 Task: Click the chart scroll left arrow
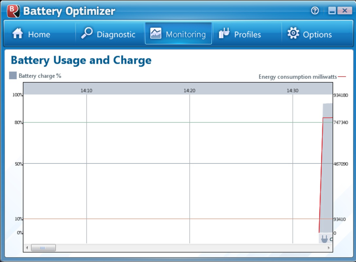(27, 248)
